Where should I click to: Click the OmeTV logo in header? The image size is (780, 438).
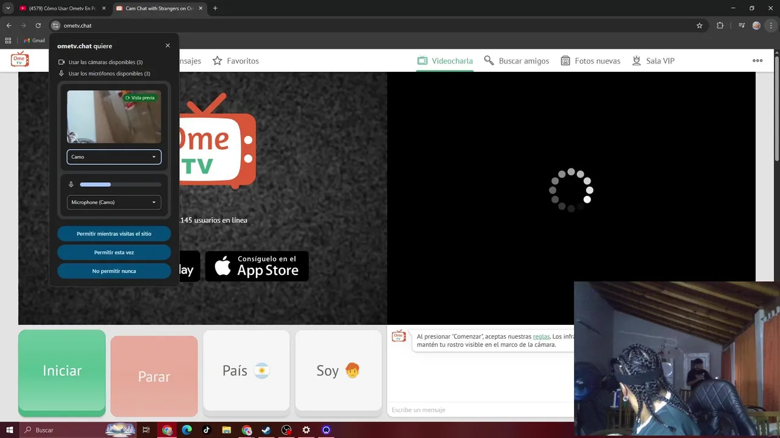(20, 60)
